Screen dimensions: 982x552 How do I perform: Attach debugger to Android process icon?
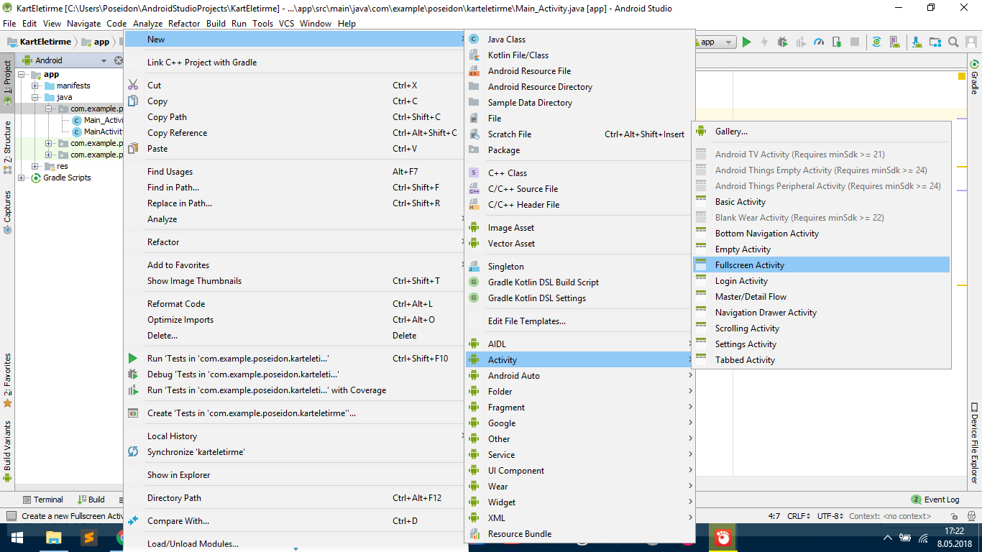click(836, 42)
